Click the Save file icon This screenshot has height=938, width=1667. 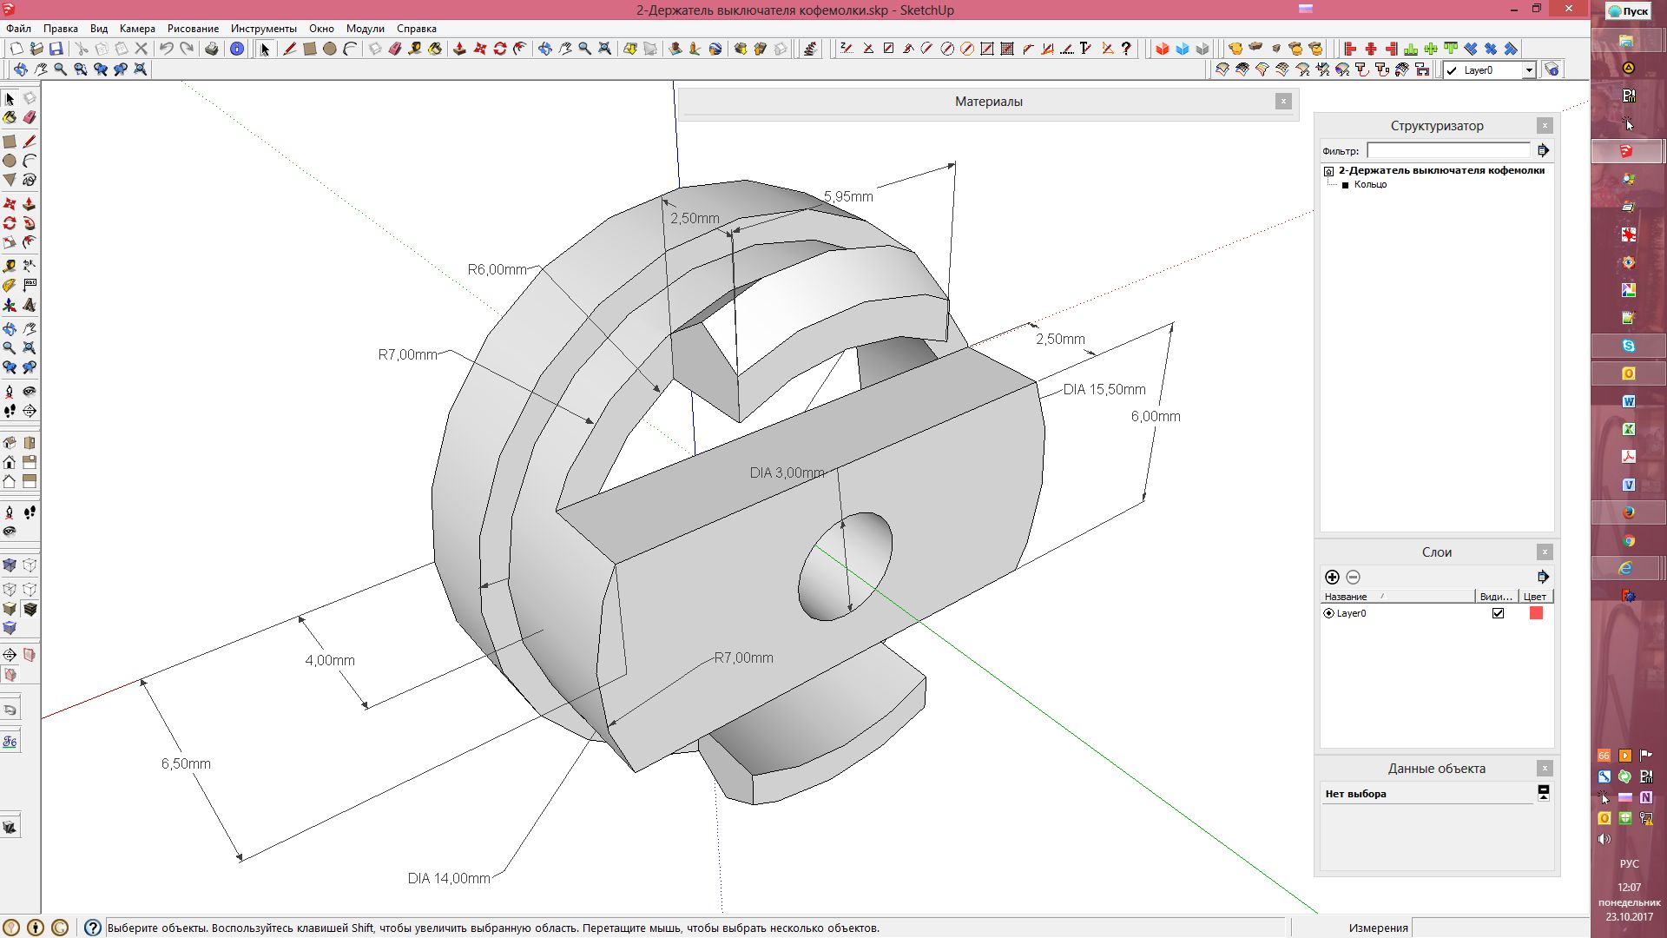click(x=56, y=49)
